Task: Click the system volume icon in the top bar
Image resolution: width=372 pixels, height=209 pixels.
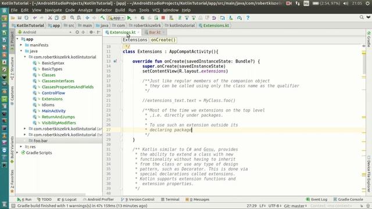Action: pyautogui.click(x=346, y=3)
